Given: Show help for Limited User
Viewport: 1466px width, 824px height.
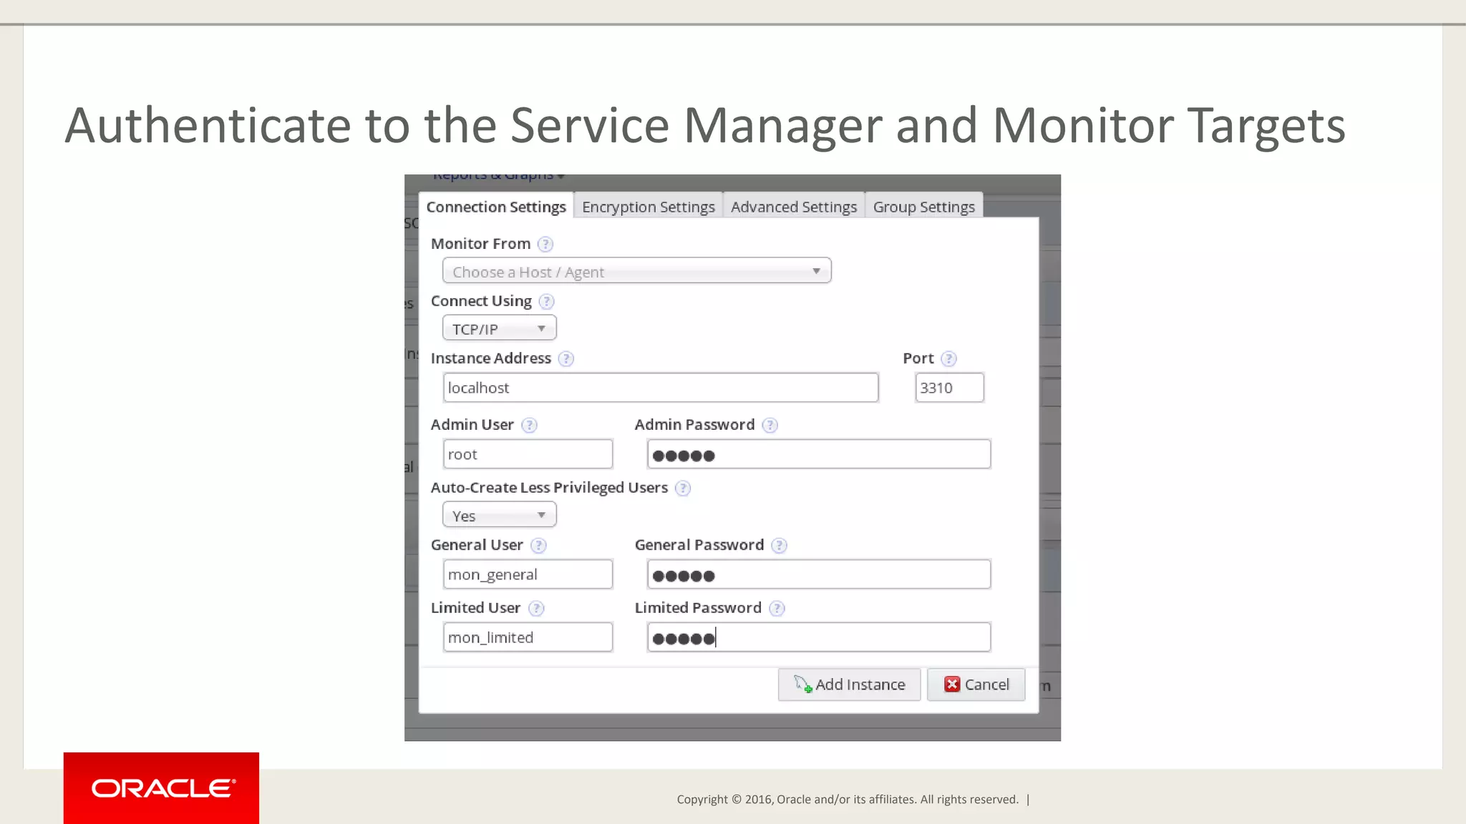Looking at the screenshot, I should pyautogui.click(x=536, y=608).
